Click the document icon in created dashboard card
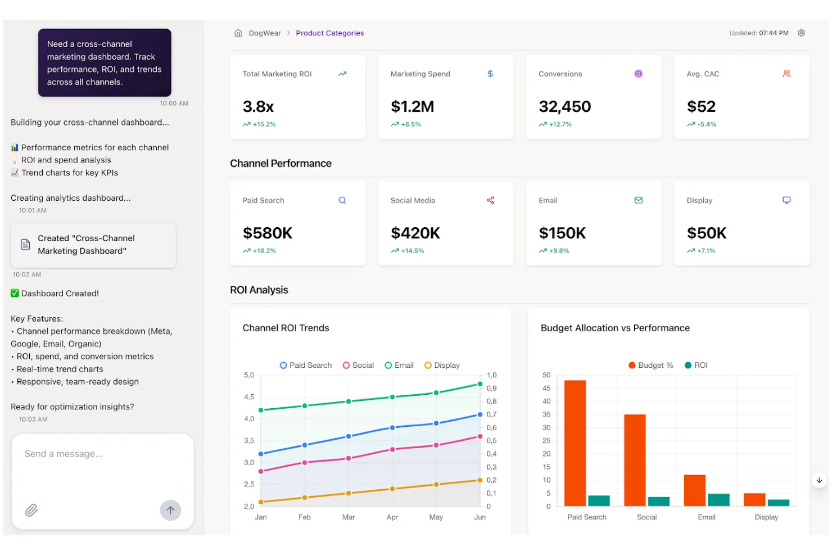Screen dimensions: 832x555 (x=25, y=245)
